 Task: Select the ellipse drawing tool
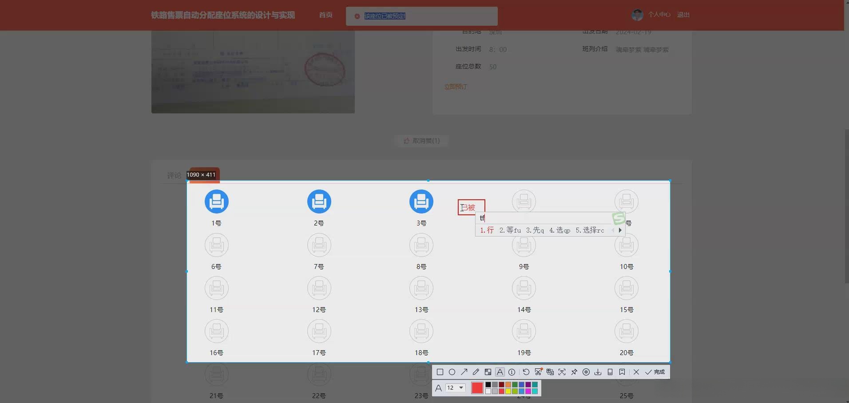(452, 372)
